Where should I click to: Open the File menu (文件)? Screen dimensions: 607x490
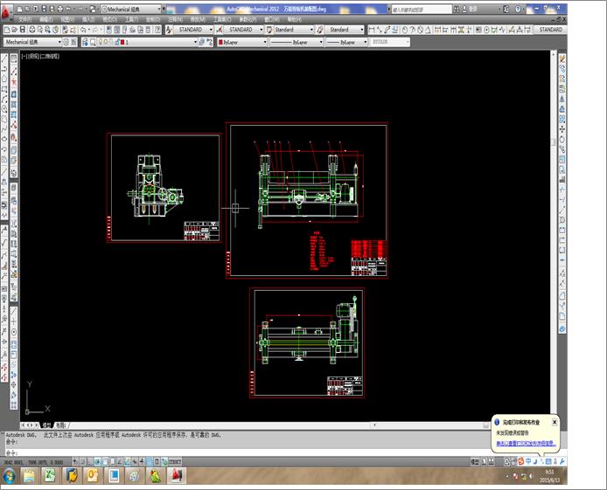pyautogui.click(x=24, y=19)
